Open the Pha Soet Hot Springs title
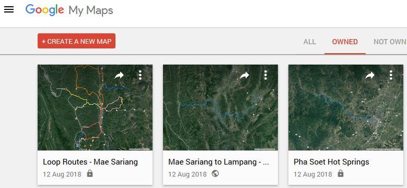Image resolution: width=407 pixels, height=188 pixels. 331,162
